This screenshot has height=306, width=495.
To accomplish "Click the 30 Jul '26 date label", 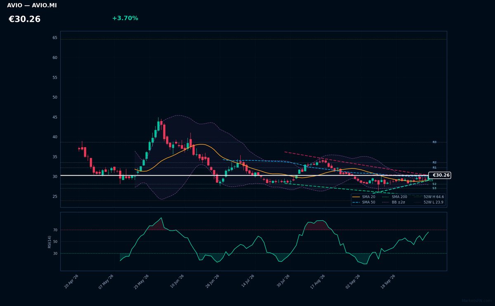I will 283,282.
